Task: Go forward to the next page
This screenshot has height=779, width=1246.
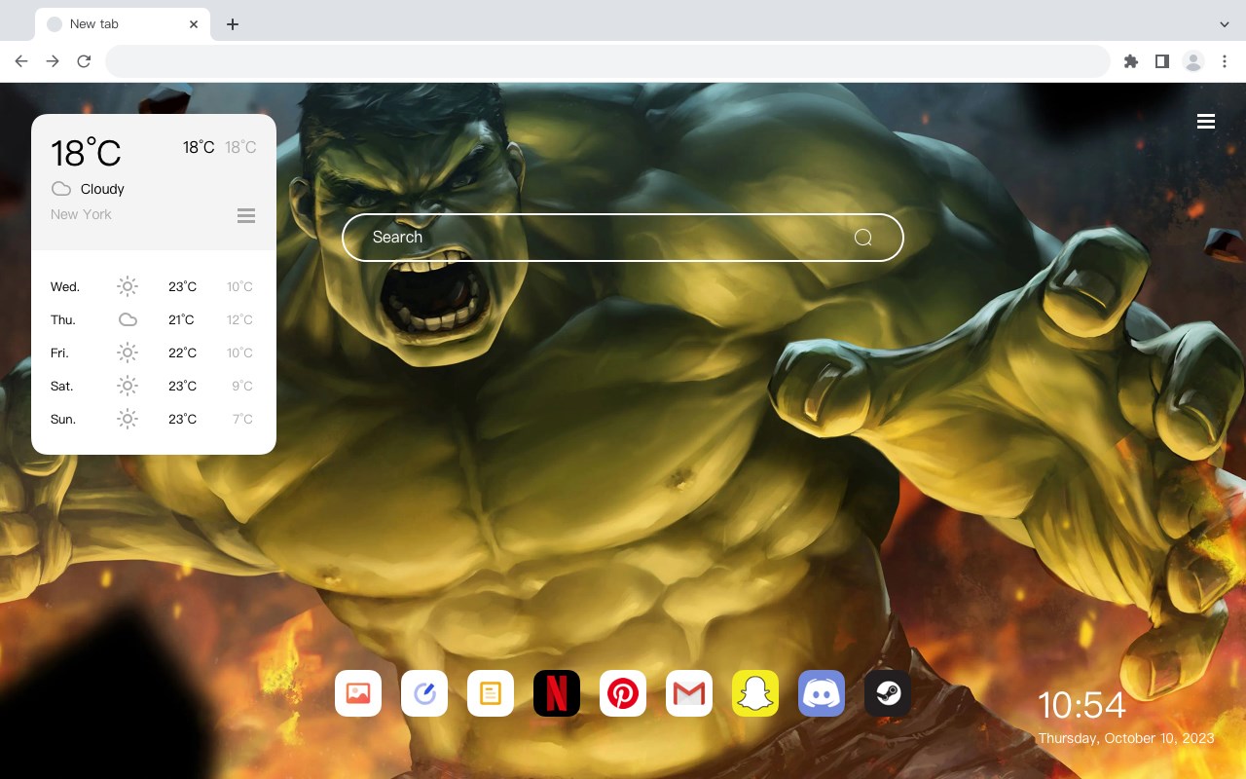Action: (x=53, y=61)
